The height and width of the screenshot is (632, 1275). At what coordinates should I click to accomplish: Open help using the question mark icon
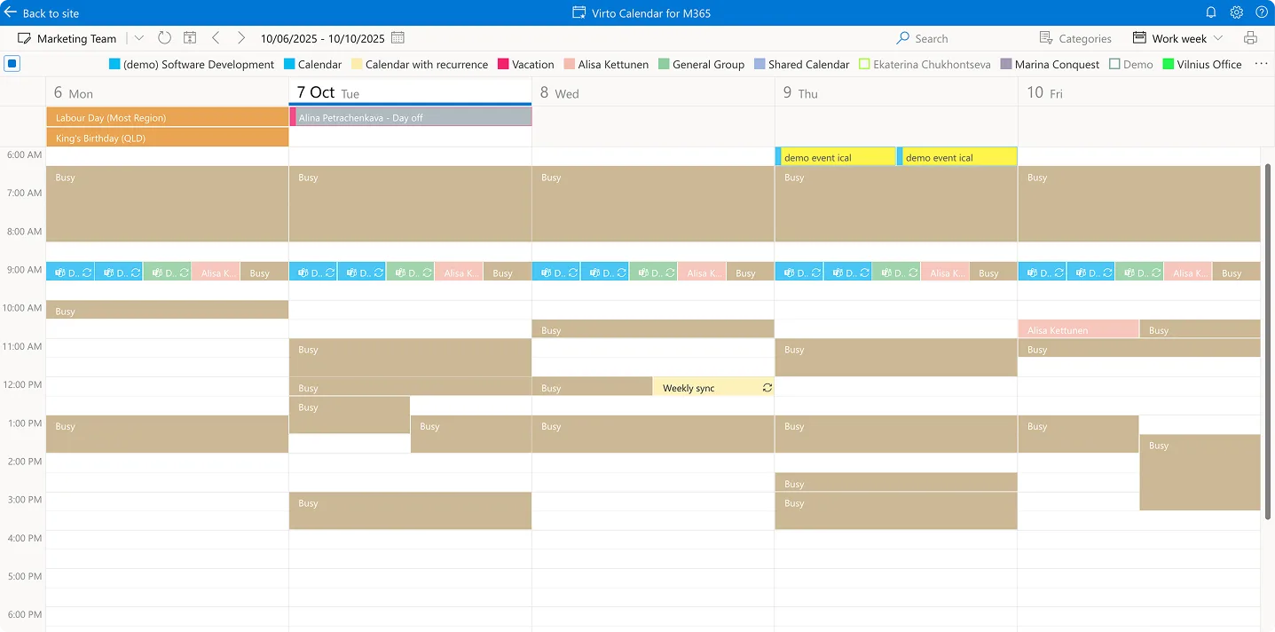point(1262,12)
